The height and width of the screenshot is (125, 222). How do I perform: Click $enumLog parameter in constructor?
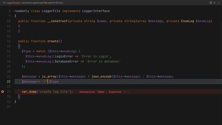coord(203,21)
